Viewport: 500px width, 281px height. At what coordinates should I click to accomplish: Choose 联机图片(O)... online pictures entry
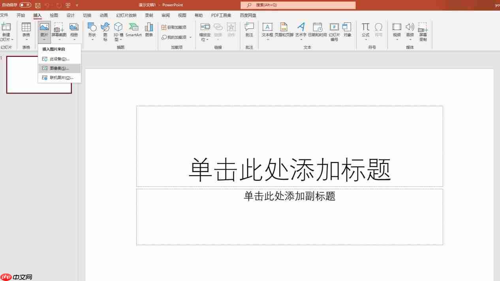tap(59, 78)
